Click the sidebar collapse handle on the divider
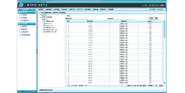Viewport: 185px width, 93px height. (37, 51)
